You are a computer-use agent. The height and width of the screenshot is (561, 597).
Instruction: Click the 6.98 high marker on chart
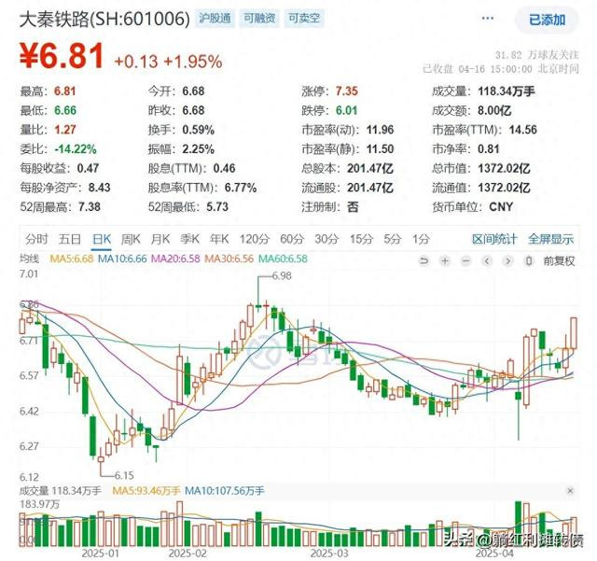282,275
